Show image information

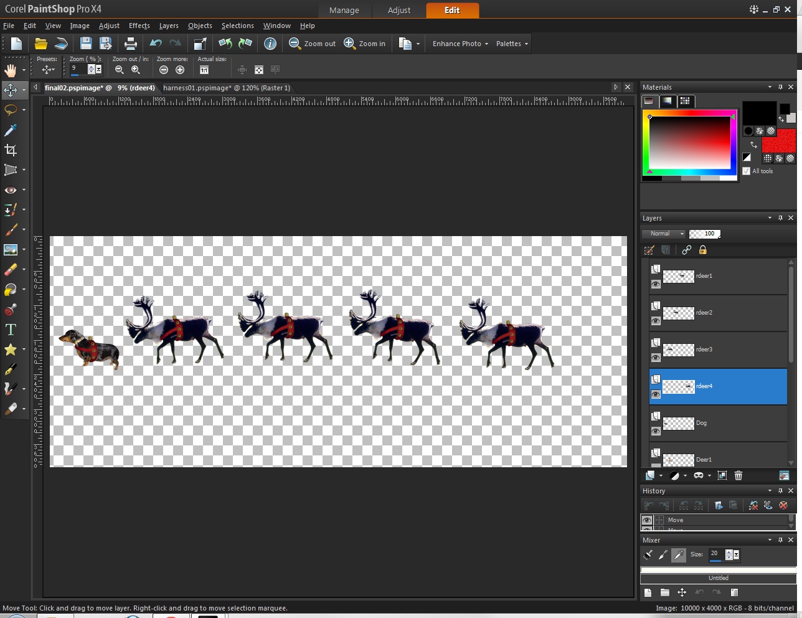point(270,44)
